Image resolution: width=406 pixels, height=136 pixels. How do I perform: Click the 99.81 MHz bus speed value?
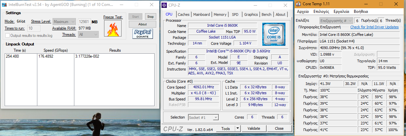203,99
